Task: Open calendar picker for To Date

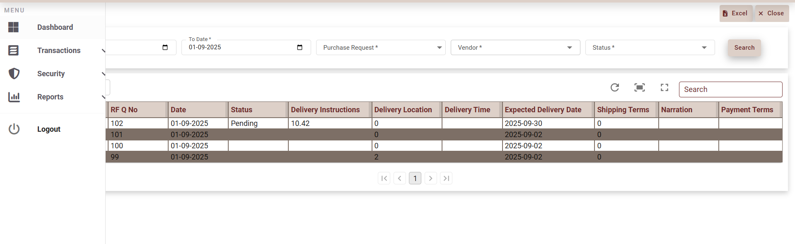Action: pos(300,47)
